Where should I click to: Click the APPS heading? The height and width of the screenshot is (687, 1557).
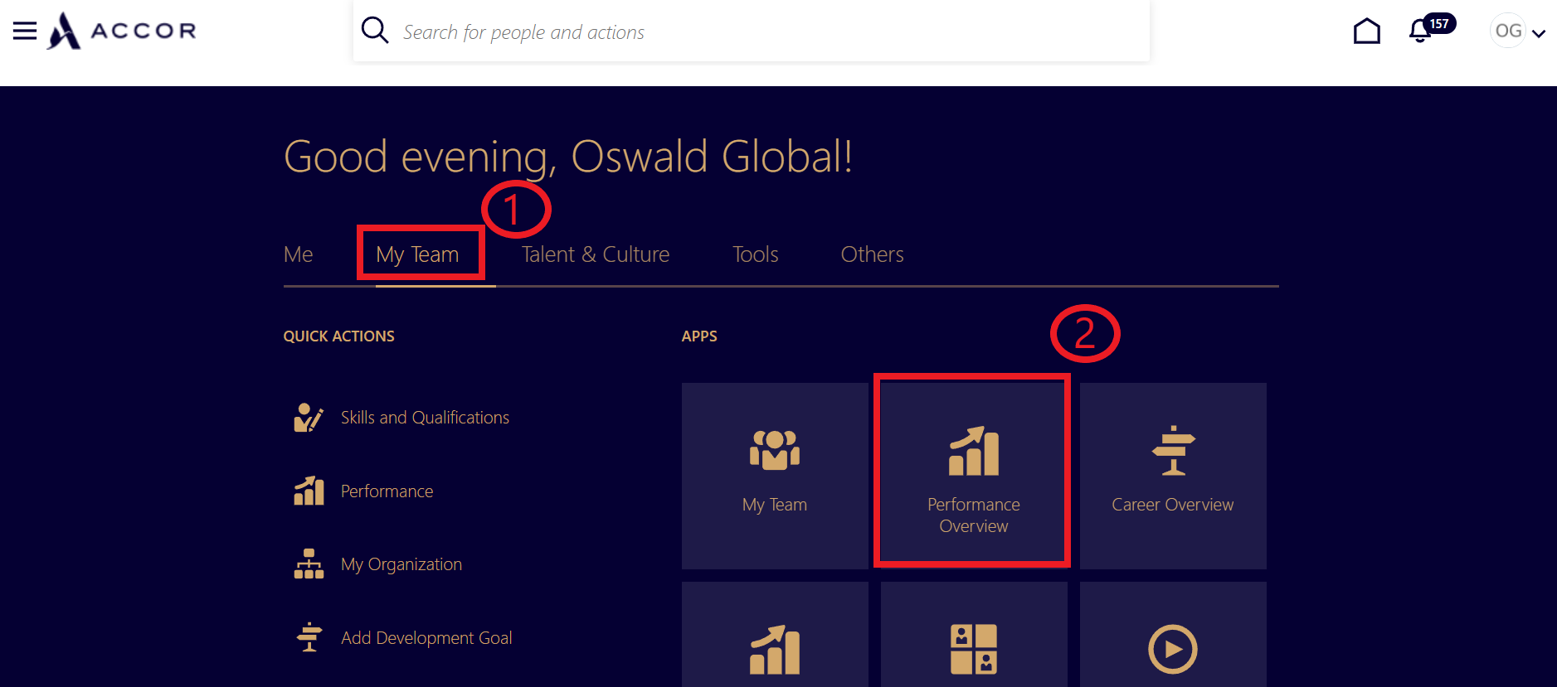699,336
